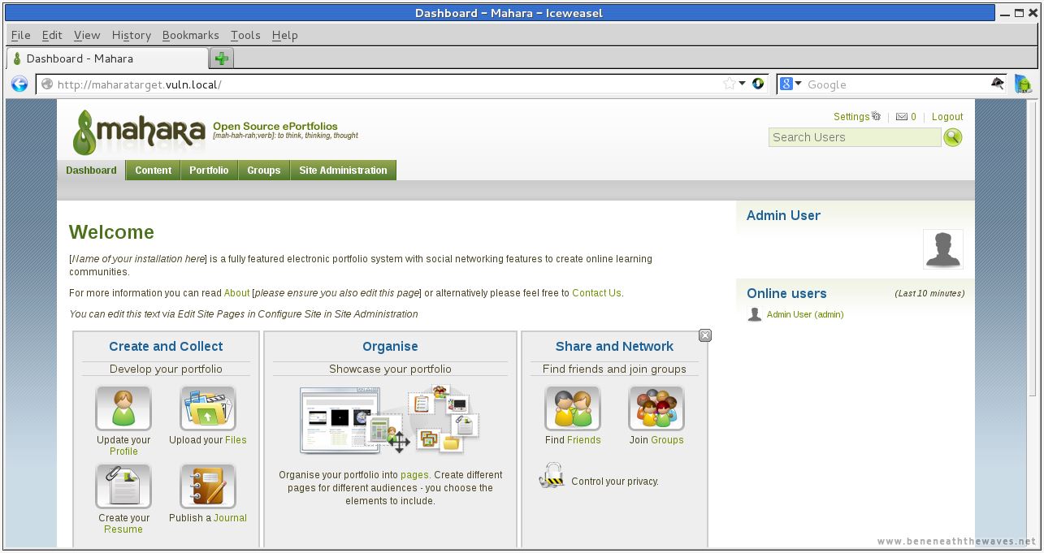Click the reload icon in address bar
Screen dimensions: 1044x553
click(x=758, y=84)
